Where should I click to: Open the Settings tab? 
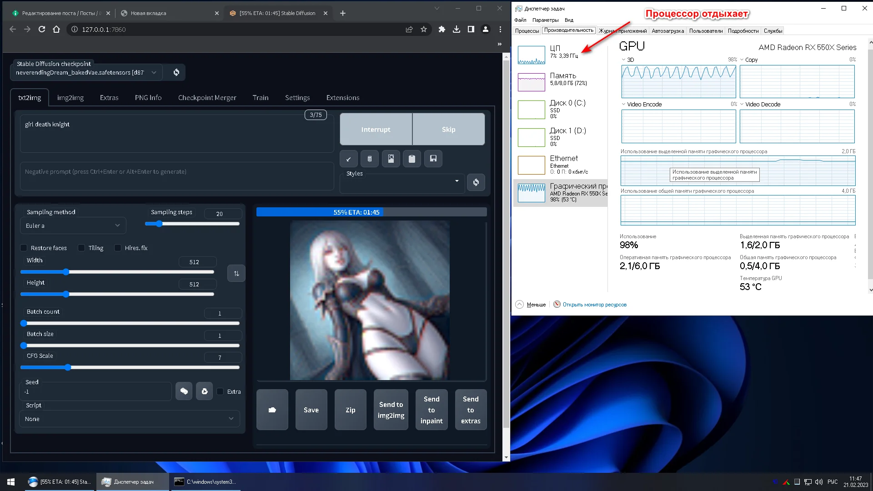pos(297,97)
